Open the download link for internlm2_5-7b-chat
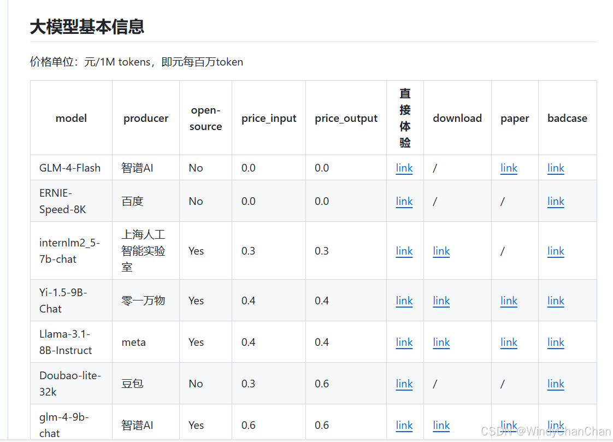The height and width of the screenshot is (442, 613). coord(441,251)
